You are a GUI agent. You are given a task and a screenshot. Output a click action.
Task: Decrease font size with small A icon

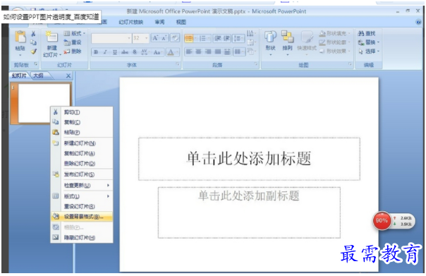click(x=164, y=38)
